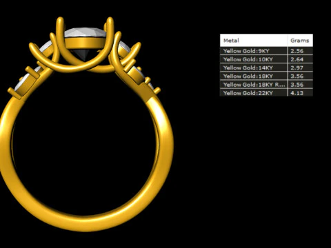Click the 2.97 grams value
Viewport: 331px width, 248px height.
(297, 68)
